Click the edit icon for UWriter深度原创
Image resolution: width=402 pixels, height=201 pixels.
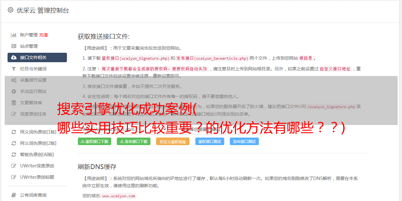tap(14, 166)
